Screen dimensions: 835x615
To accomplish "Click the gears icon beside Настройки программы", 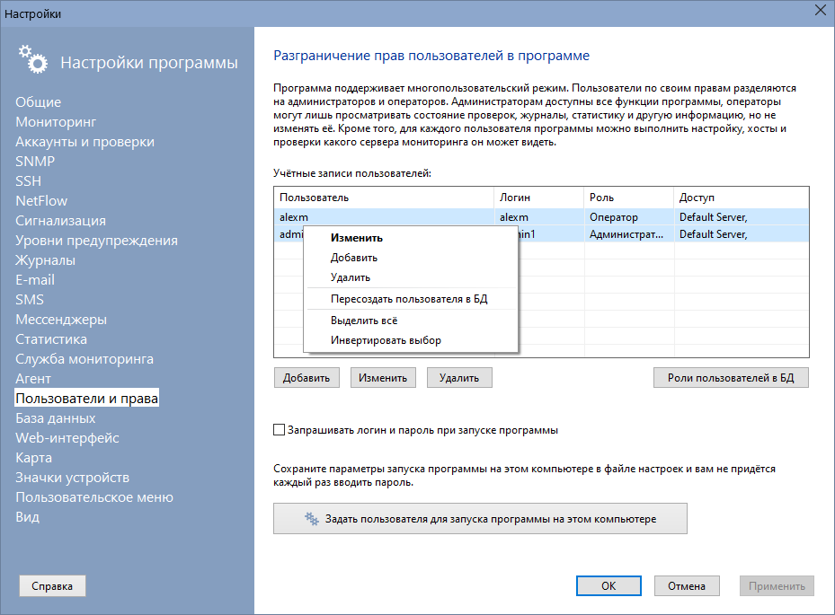I will pyautogui.click(x=32, y=58).
